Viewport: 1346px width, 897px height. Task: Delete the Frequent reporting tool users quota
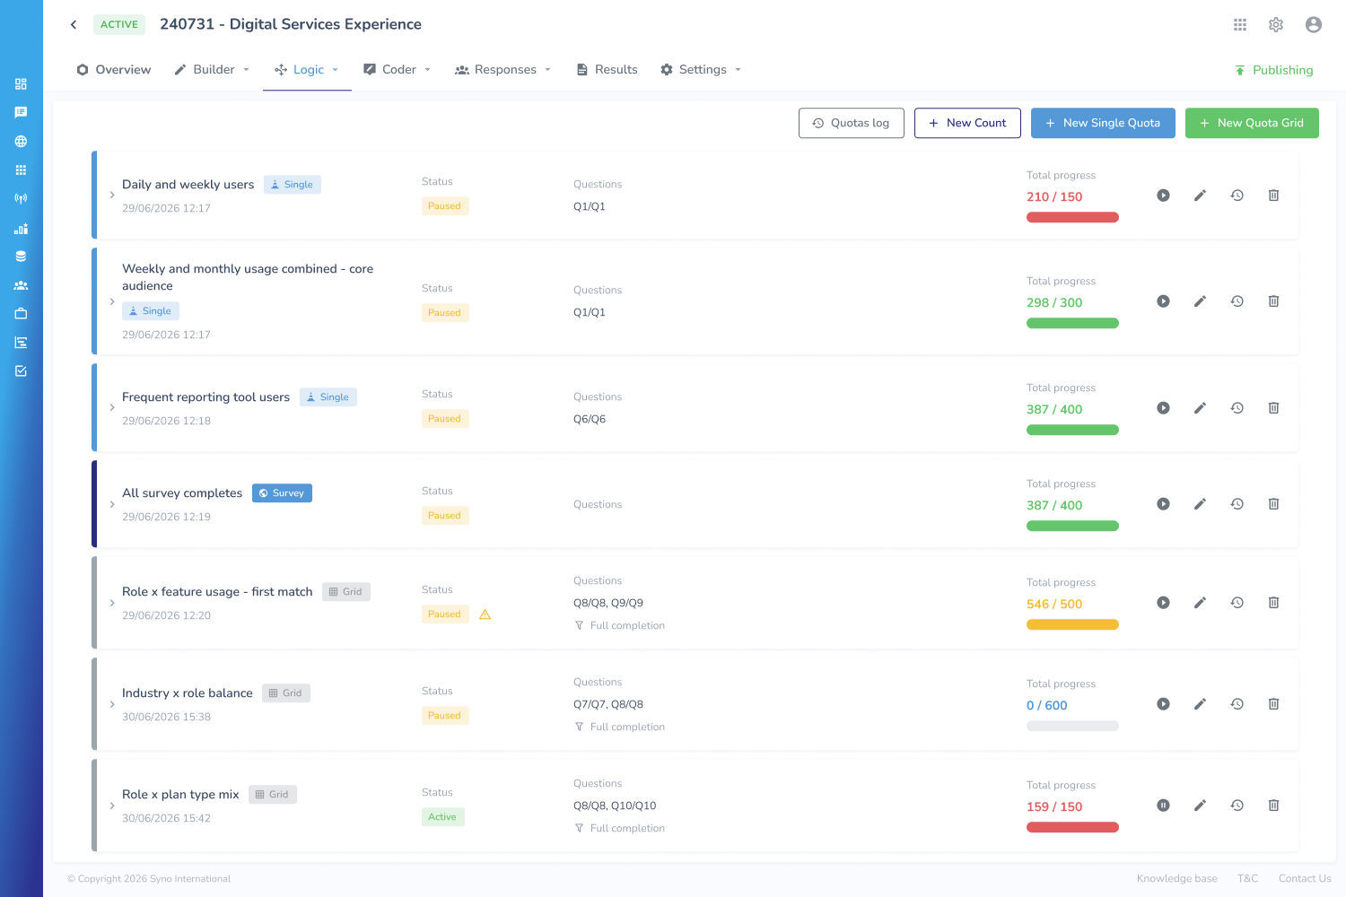point(1273,408)
